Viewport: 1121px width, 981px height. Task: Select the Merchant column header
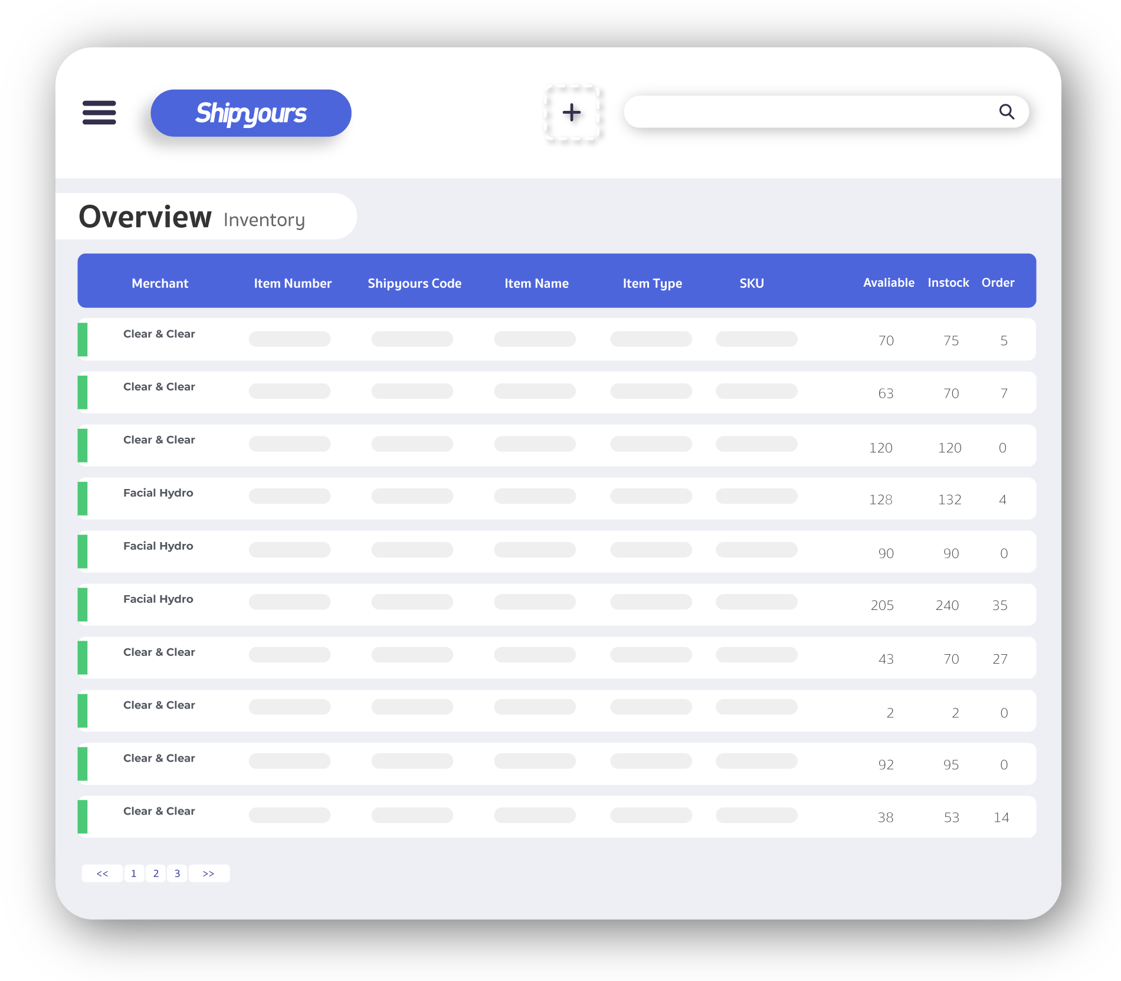point(160,283)
